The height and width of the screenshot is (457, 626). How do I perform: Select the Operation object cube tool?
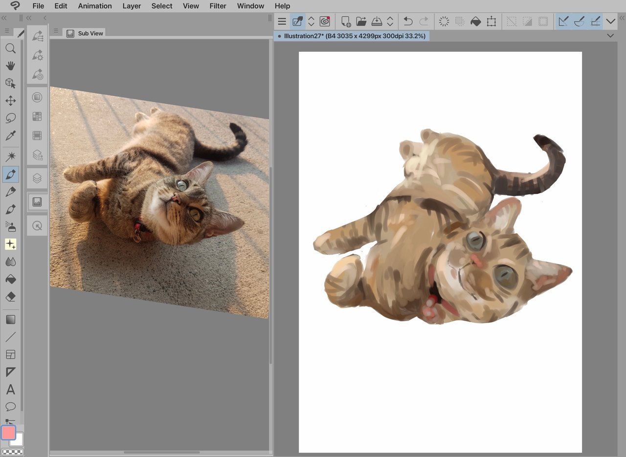(10, 83)
